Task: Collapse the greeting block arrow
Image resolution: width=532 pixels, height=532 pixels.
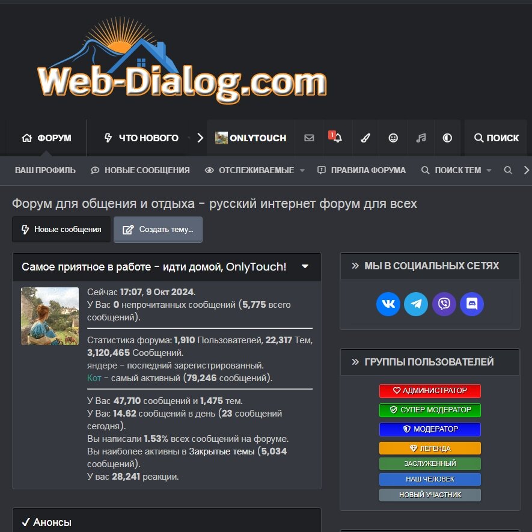Action: coord(305,266)
